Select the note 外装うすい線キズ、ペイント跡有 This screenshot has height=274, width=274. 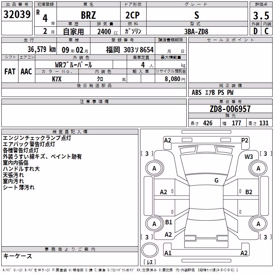[42, 157]
